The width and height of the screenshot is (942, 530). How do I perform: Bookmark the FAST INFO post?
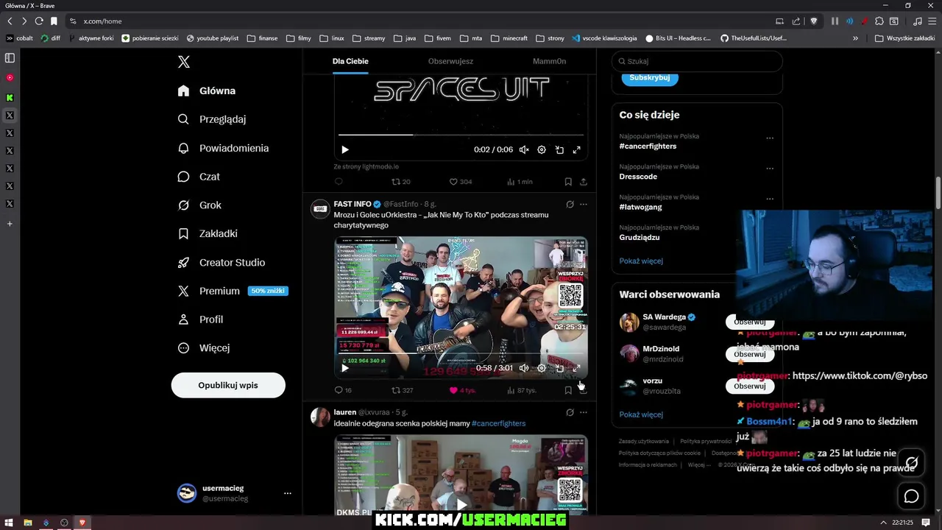[568, 390]
